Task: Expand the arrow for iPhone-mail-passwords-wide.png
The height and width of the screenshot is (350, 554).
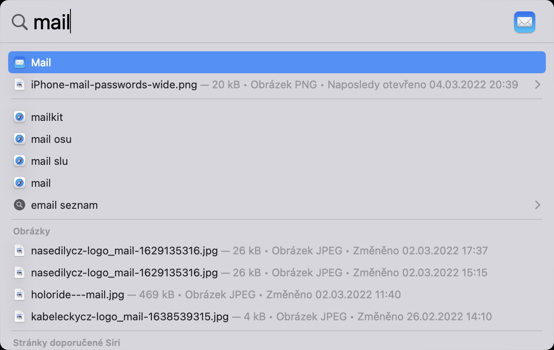Action: click(x=537, y=85)
